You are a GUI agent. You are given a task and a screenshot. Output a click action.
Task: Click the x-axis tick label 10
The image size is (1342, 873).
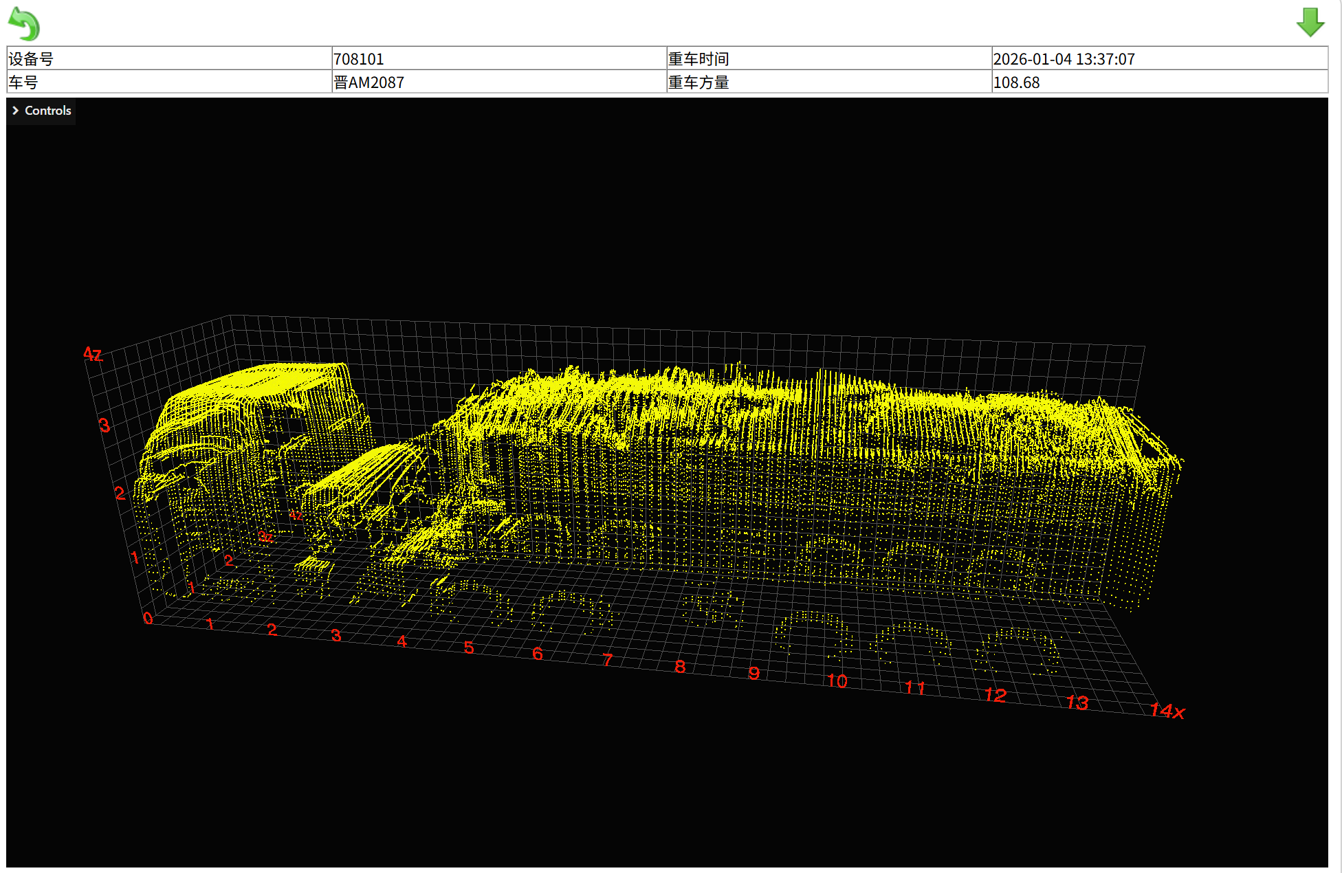point(837,681)
